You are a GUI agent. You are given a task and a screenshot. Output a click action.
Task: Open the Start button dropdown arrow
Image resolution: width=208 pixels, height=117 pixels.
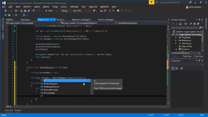coord(54,11)
